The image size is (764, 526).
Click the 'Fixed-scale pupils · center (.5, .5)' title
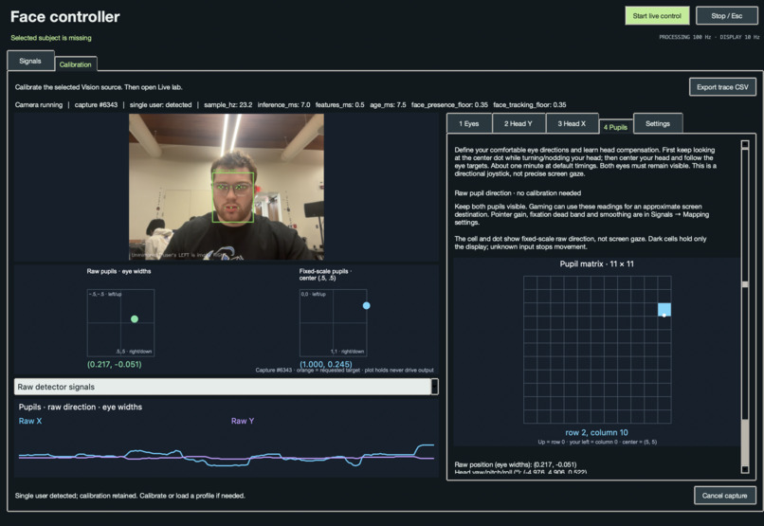pos(325,275)
